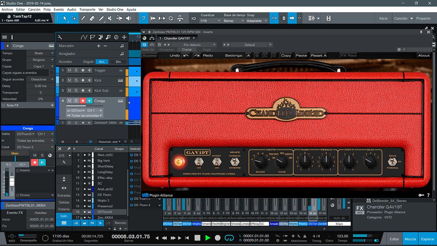Open the Snap Adaptable dropdown
437x246 pixels.
coord(257,21)
